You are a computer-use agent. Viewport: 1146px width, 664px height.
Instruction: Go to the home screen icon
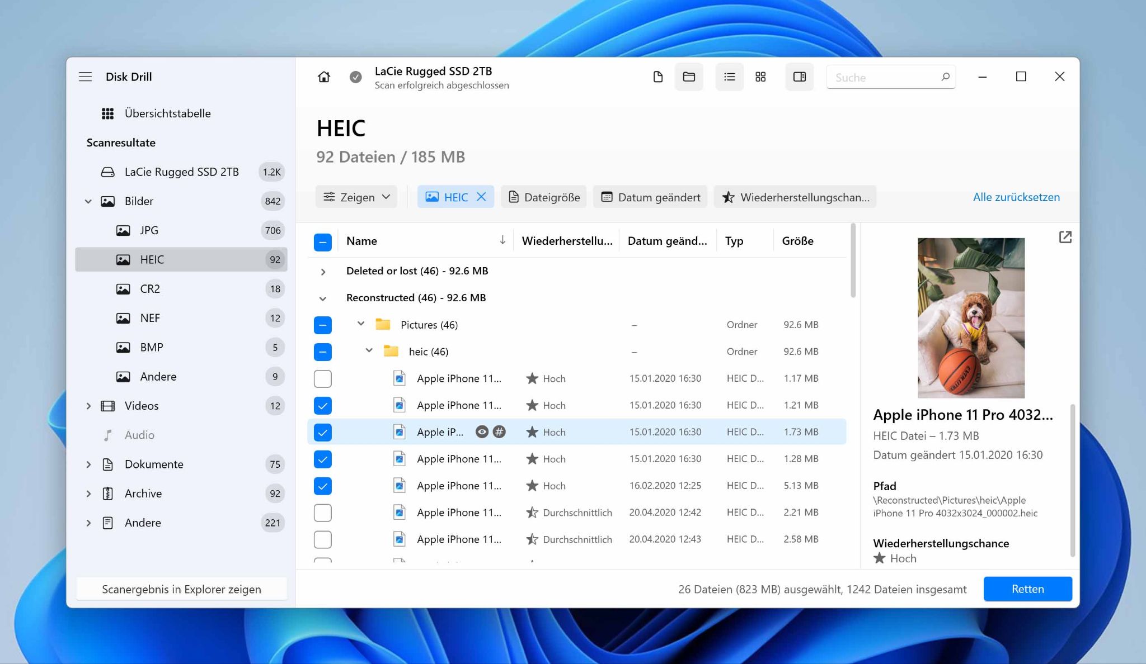[x=324, y=77]
